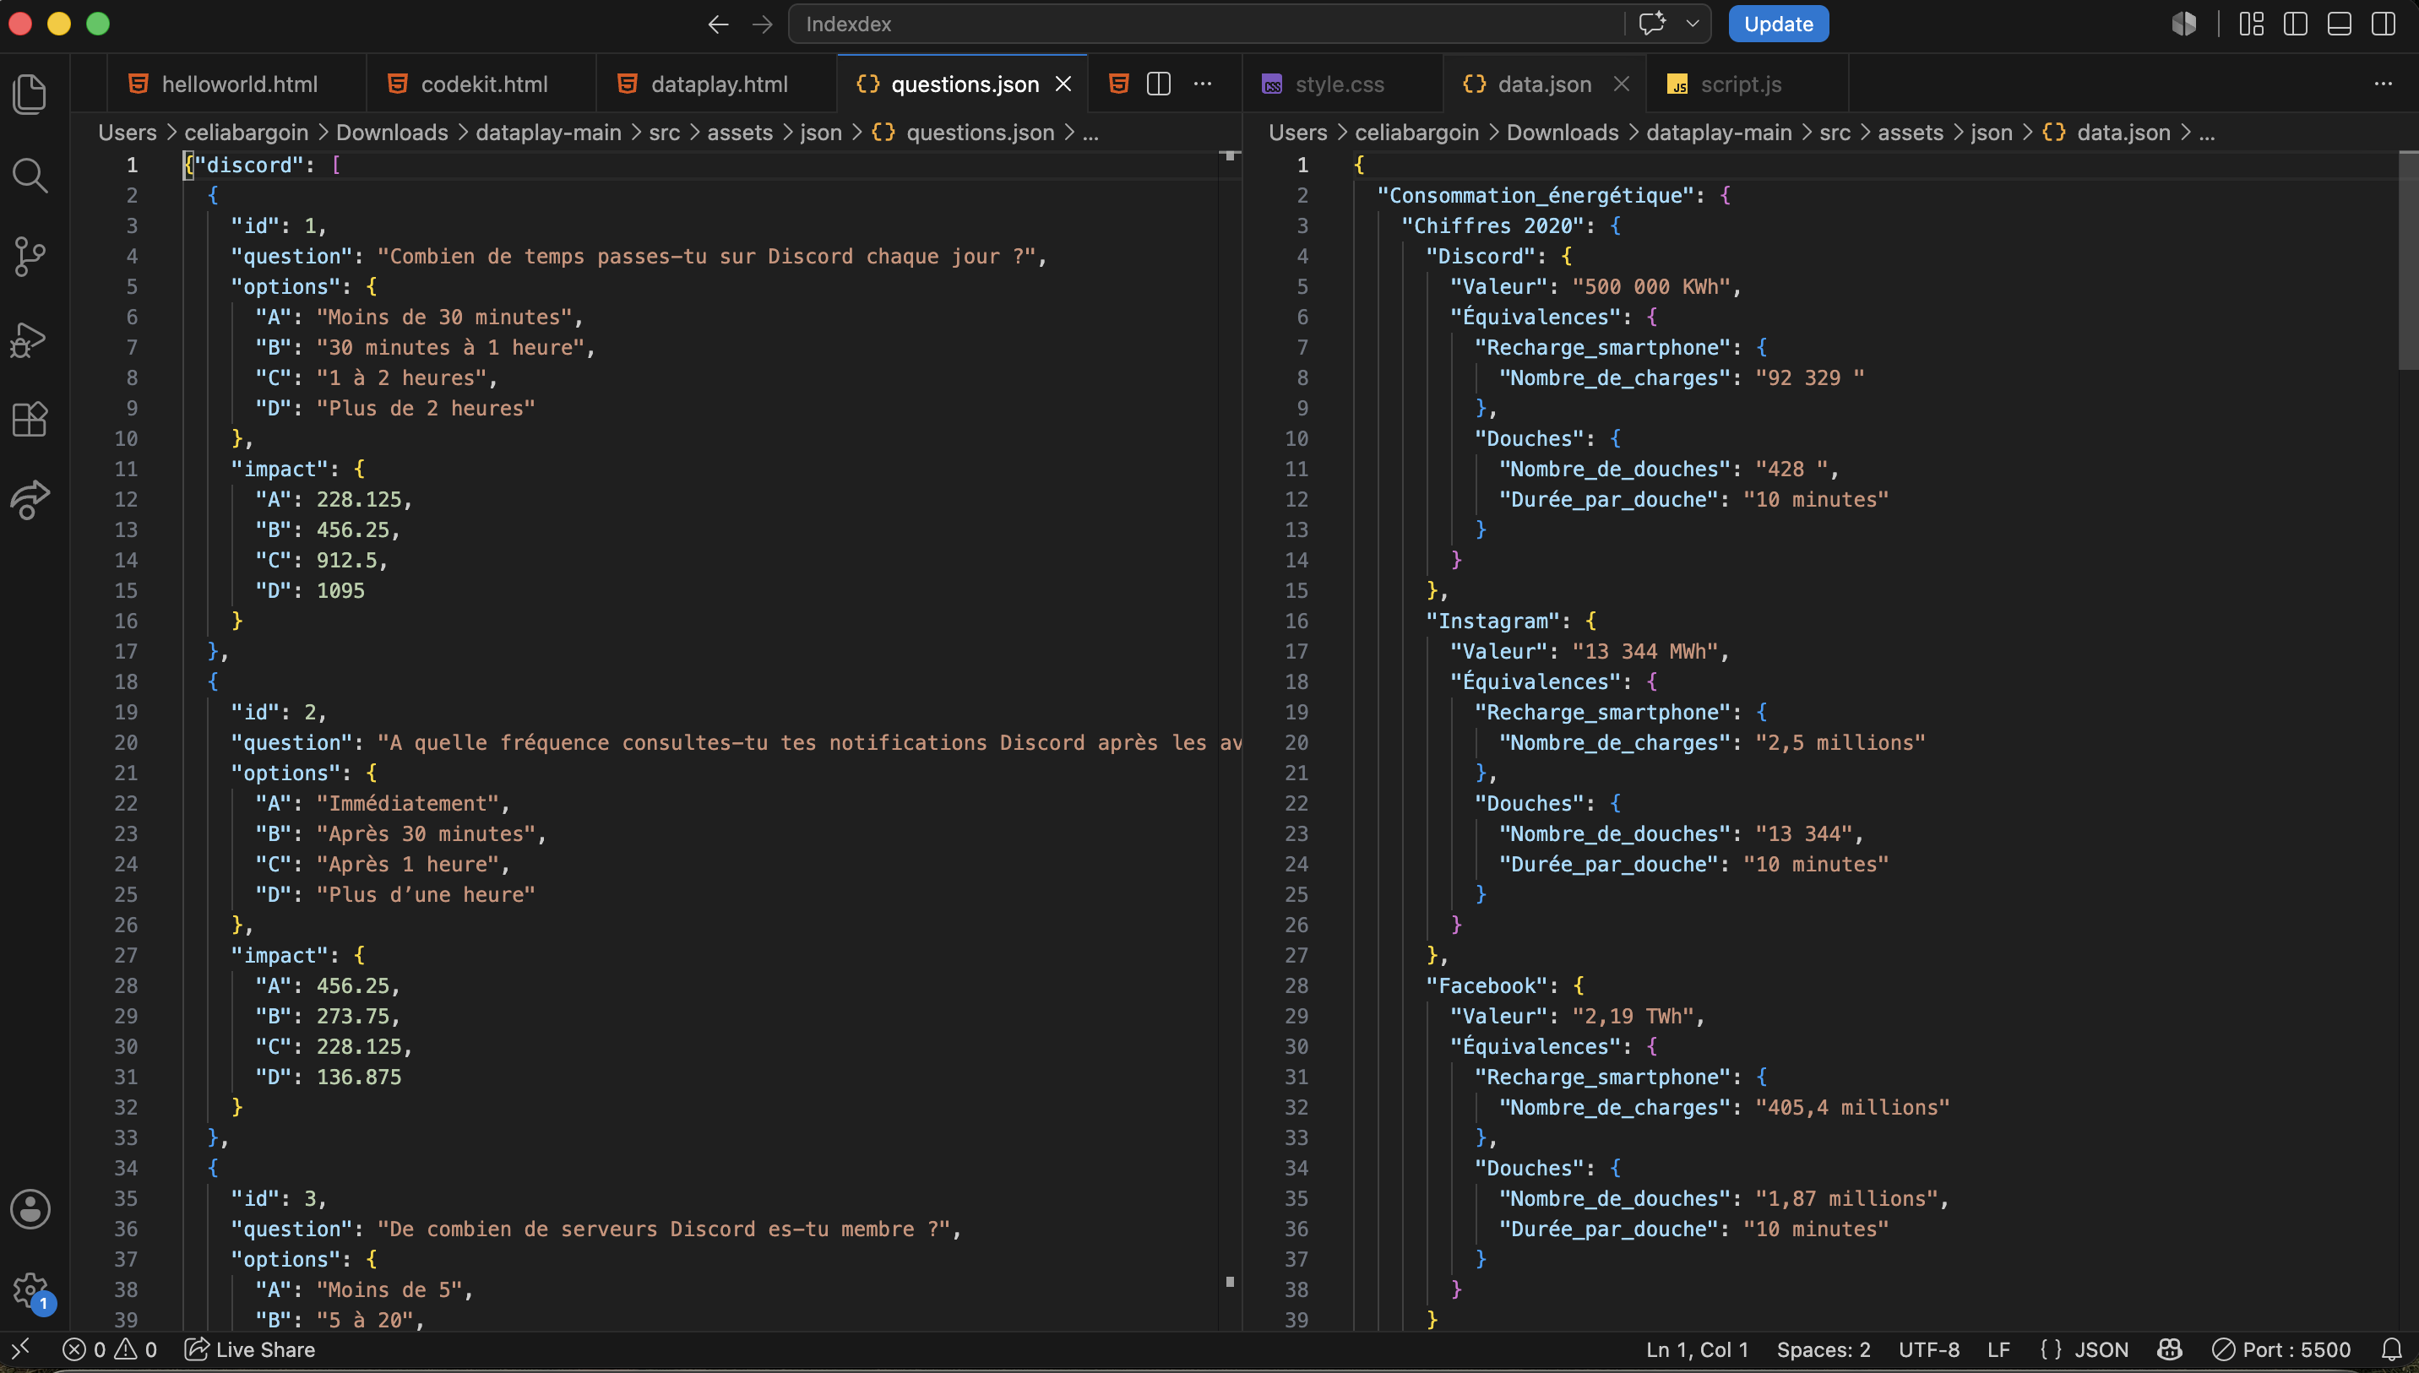Toggle the bottom panel layout button
The image size is (2419, 1373).
click(2340, 24)
